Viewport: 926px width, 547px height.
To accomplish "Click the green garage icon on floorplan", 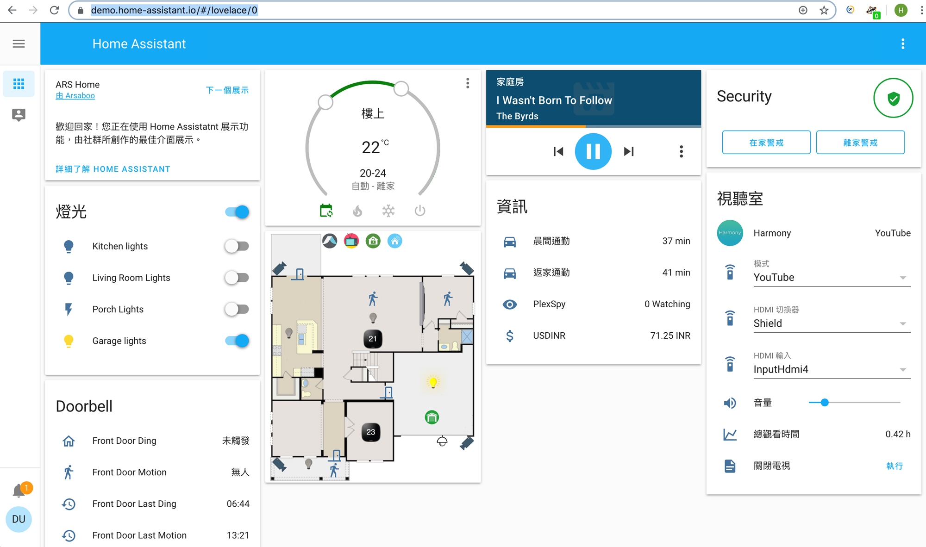I will tap(432, 417).
